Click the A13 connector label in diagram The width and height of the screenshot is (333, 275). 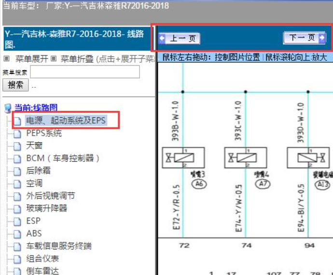click(x=322, y=184)
